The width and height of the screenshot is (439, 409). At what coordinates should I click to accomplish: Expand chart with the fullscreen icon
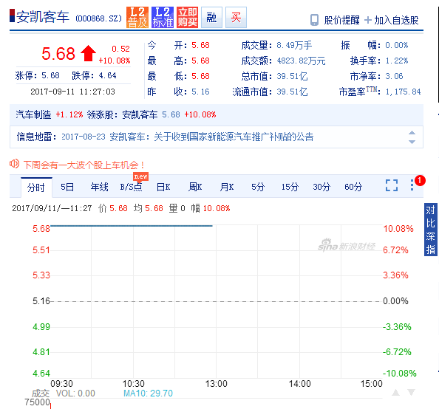point(392,185)
